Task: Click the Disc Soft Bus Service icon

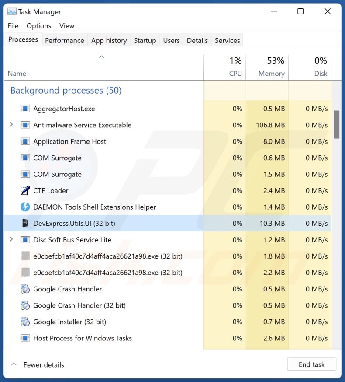Action: coord(25,240)
